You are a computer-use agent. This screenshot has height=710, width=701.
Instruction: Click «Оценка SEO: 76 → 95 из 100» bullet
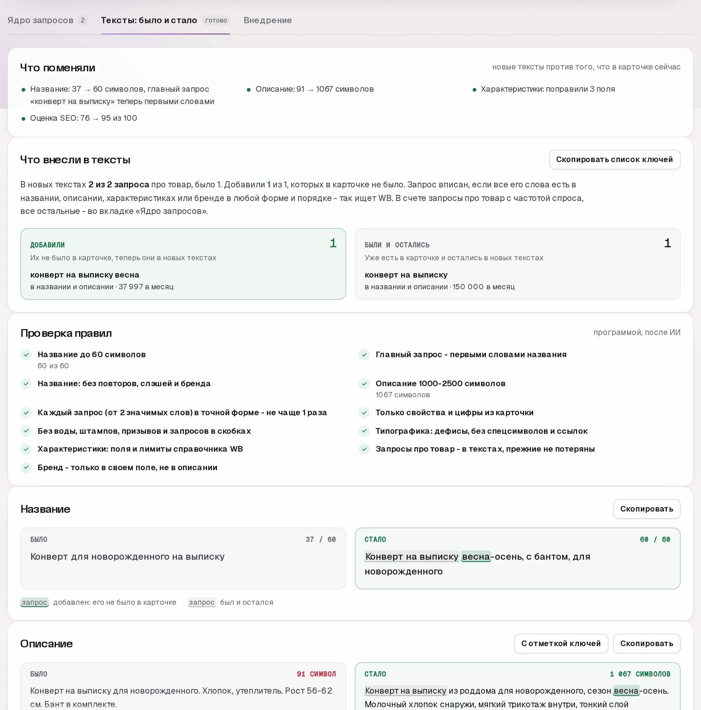coord(83,118)
